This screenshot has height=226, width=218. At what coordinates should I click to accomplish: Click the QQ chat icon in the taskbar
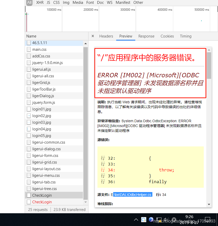pyautogui.click(x=144, y=219)
